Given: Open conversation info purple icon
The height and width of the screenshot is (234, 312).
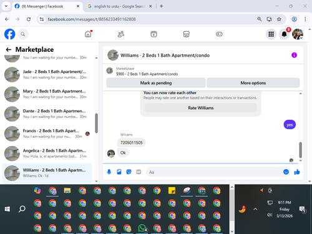Looking at the screenshot, I should 294,55.
